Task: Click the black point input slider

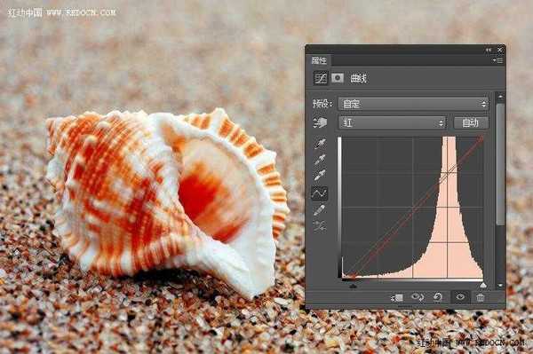Action: [x=353, y=286]
